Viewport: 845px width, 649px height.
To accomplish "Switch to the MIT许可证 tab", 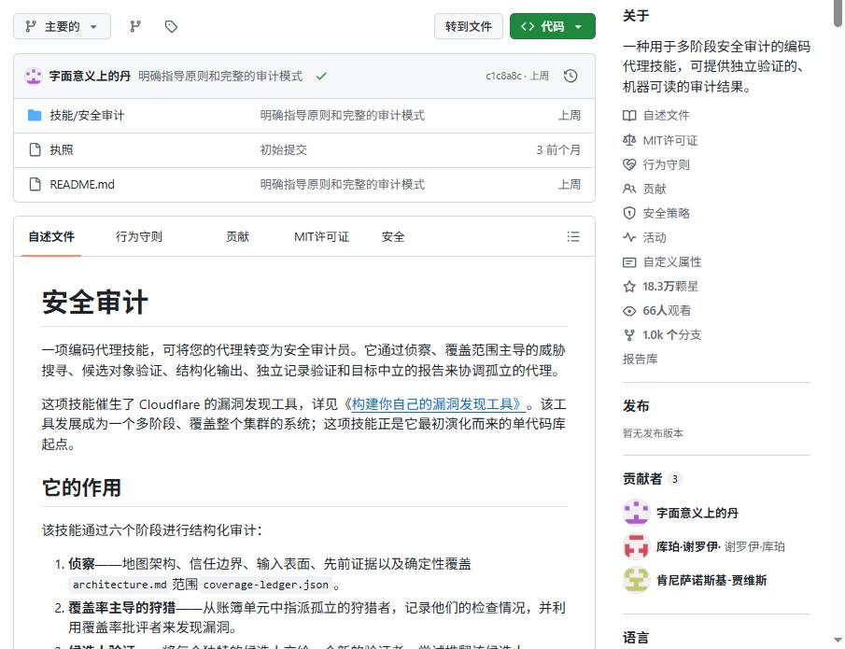I will (x=322, y=236).
